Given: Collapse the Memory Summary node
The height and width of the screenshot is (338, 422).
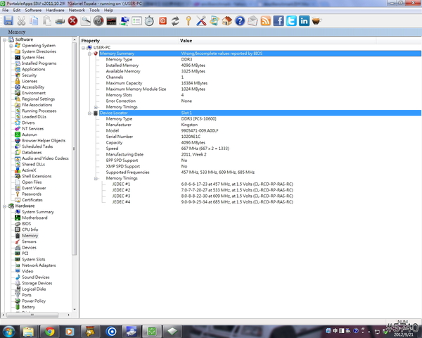Looking at the screenshot, I should (90, 54).
